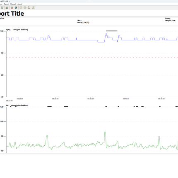
Task: Click the left-arrow wave toolbar icon
Action: click(29, 8)
